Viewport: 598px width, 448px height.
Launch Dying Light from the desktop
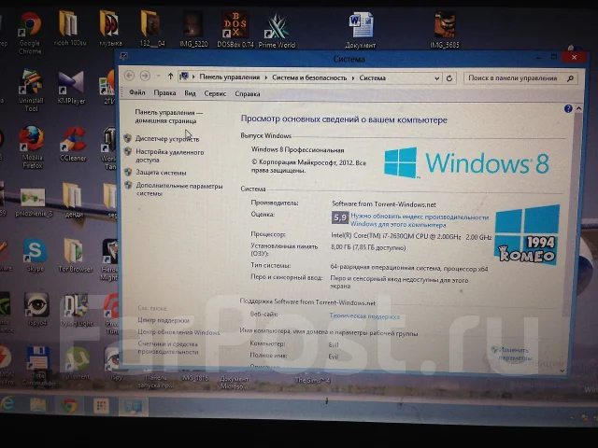pos(77,310)
